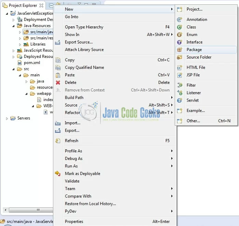
Task: Click the Copy Qualified Name icon
Action: pyautogui.click(x=58, y=67)
